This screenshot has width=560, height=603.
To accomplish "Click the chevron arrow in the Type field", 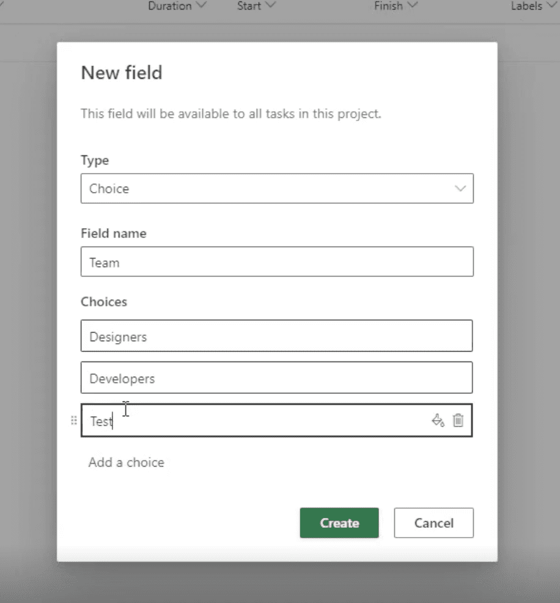I will tap(460, 188).
